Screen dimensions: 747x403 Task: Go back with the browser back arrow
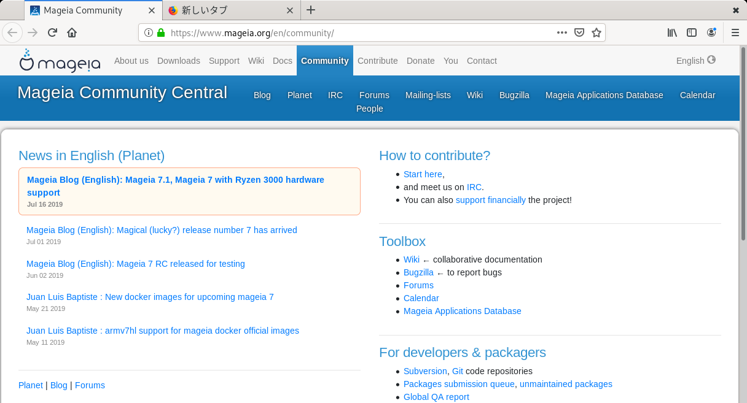pyautogui.click(x=12, y=33)
